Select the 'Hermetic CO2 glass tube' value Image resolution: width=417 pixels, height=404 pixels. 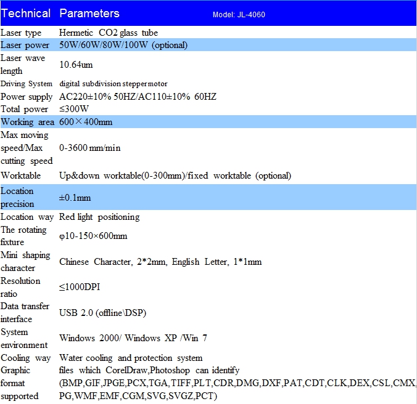click(x=109, y=33)
